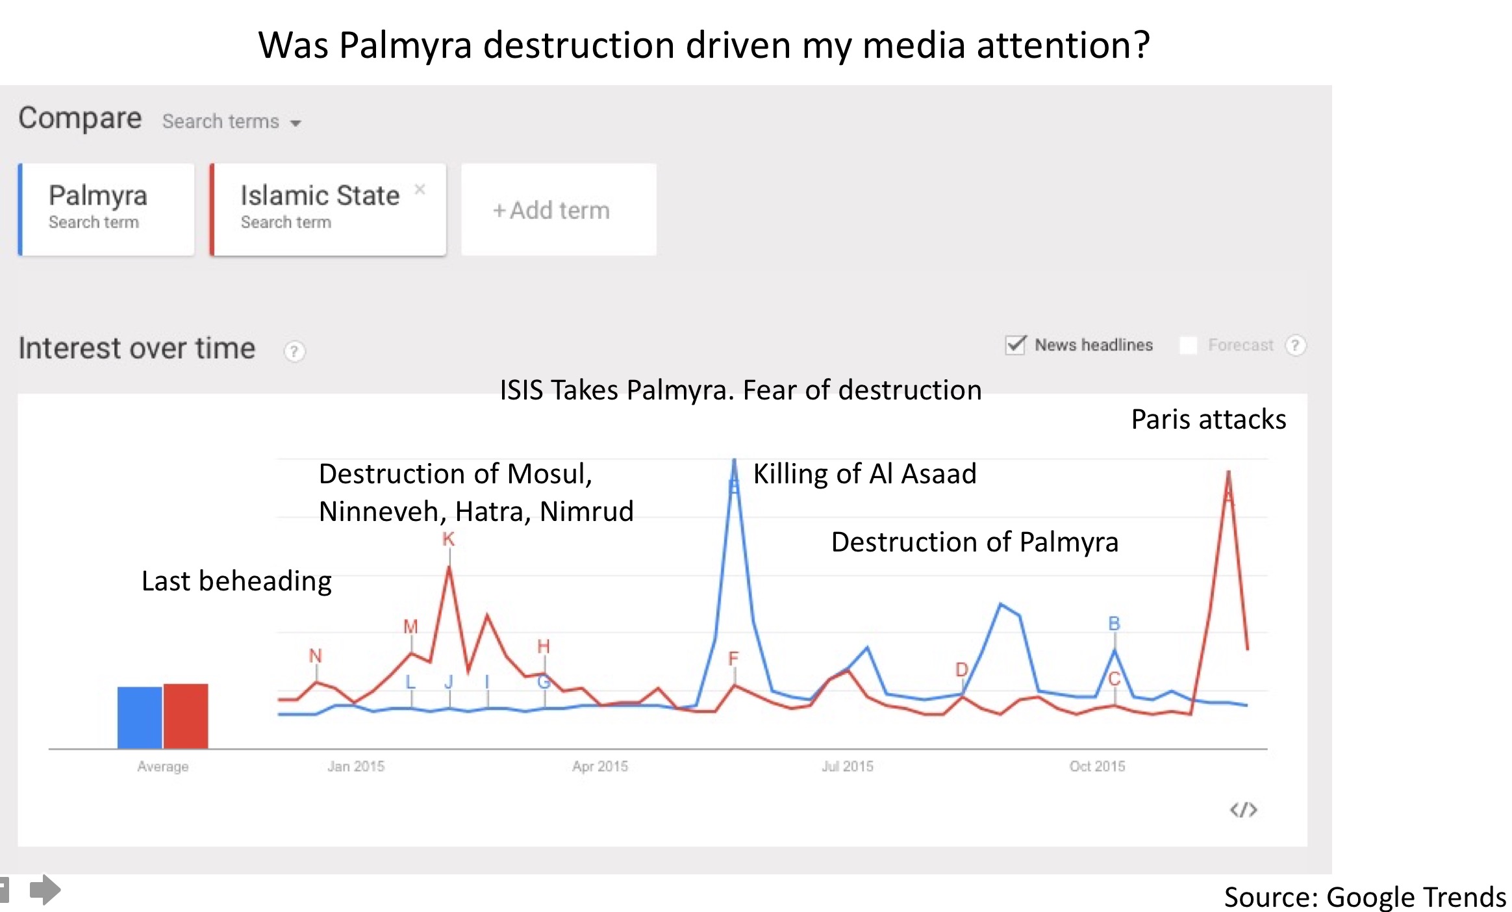1512x912 pixels.
Task: Click headline marker M on the red line
Action: [410, 627]
